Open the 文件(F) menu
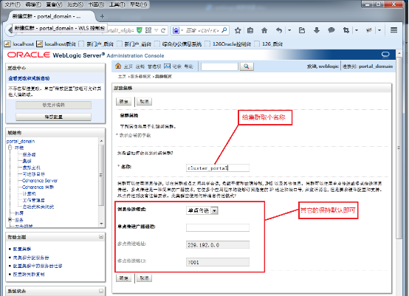The height and width of the screenshot is (296, 409). point(13,4)
